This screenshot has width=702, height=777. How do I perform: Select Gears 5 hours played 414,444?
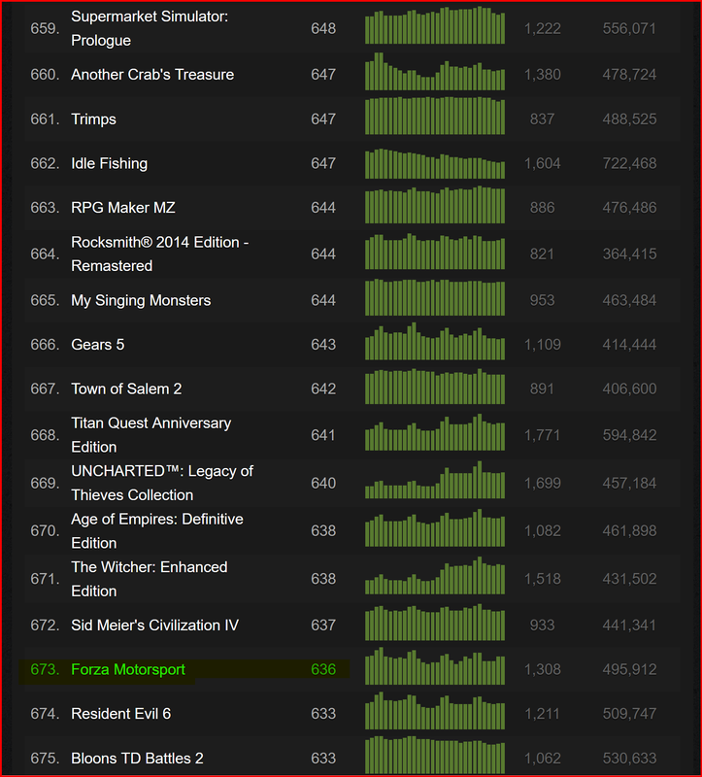coord(630,344)
